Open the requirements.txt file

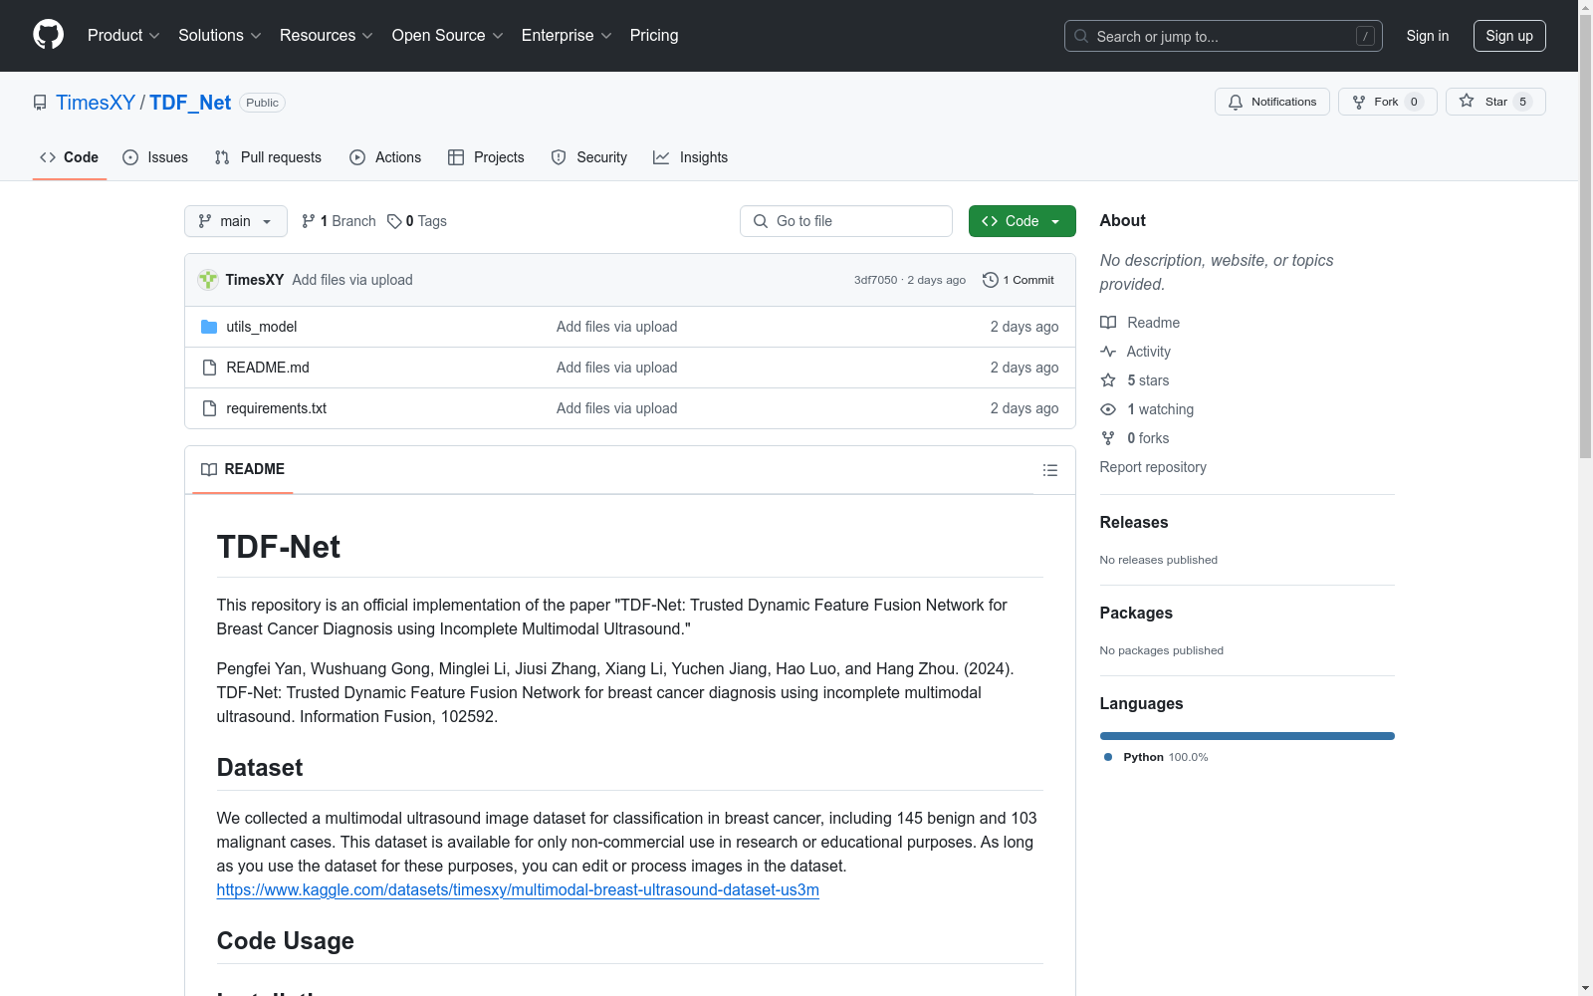(277, 408)
